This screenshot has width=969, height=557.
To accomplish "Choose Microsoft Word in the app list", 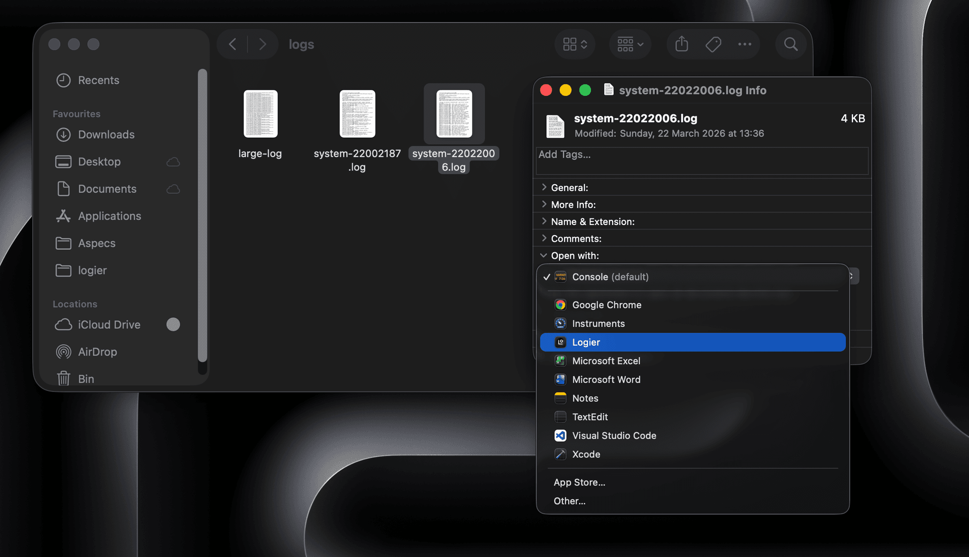I will point(692,380).
